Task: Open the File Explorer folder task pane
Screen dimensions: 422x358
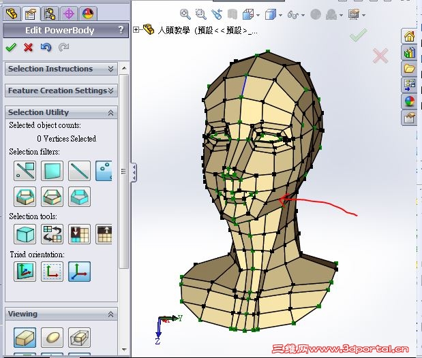Action: point(409,69)
